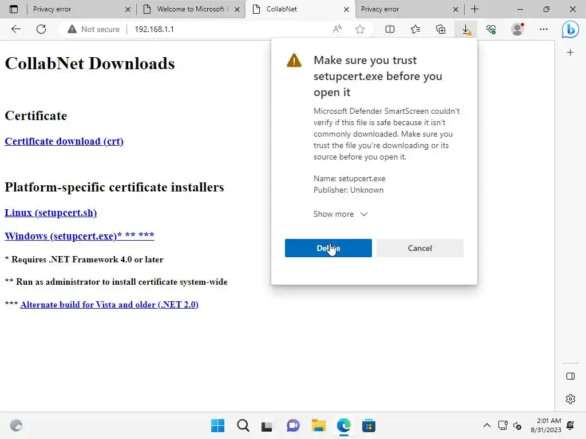This screenshot has height=439, width=586.
Task: Open the tab actions menu icon
Action: pos(14,9)
